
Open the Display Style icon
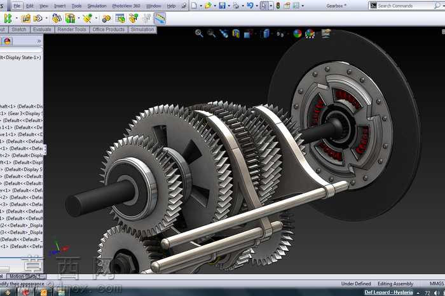[x=266, y=34]
